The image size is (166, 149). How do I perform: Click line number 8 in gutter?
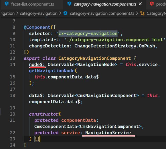click(14, 27)
